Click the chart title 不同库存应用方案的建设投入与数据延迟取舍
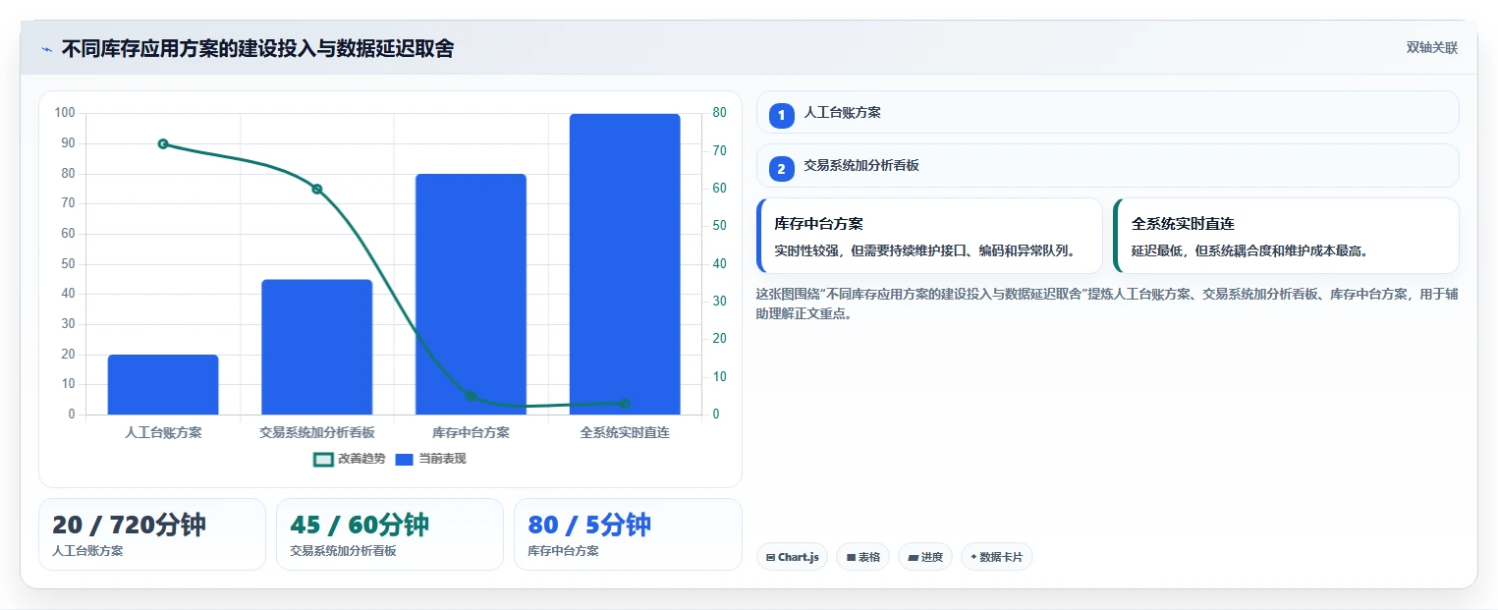 [257, 49]
